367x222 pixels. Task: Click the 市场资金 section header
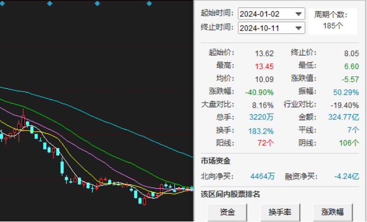point(216,160)
